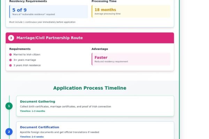The height and width of the screenshot is (139, 209).
Task: Click the blue step 2 timeline circle
Action: click(9, 132)
